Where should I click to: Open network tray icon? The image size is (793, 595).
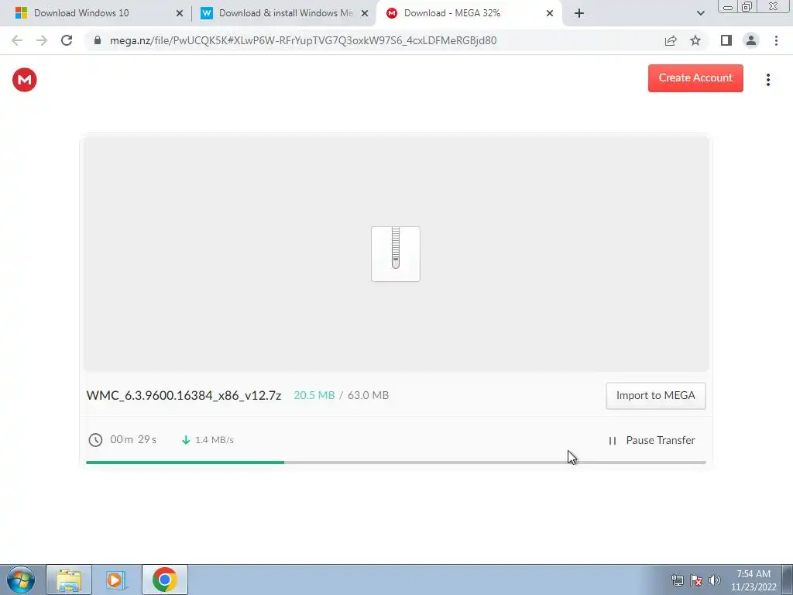[x=677, y=580]
